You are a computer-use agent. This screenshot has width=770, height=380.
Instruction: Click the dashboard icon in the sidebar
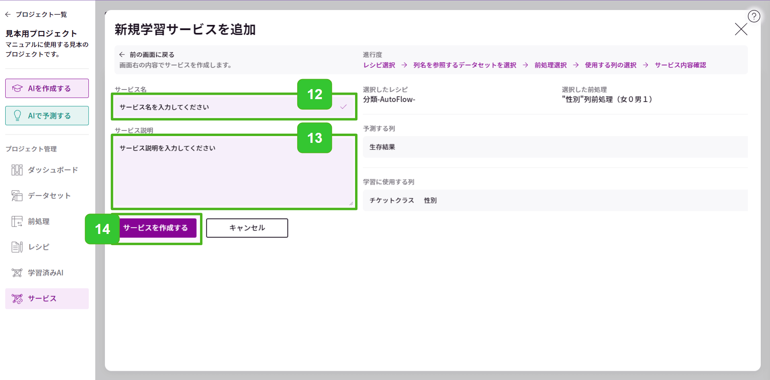[x=17, y=170]
